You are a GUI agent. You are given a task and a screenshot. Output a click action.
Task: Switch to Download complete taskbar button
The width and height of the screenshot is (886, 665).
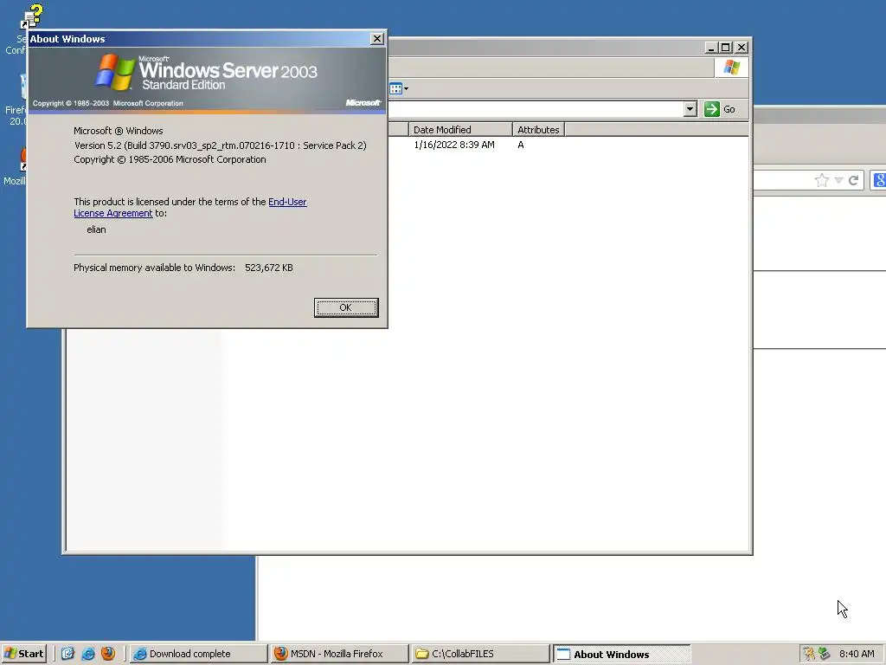(198, 654)
